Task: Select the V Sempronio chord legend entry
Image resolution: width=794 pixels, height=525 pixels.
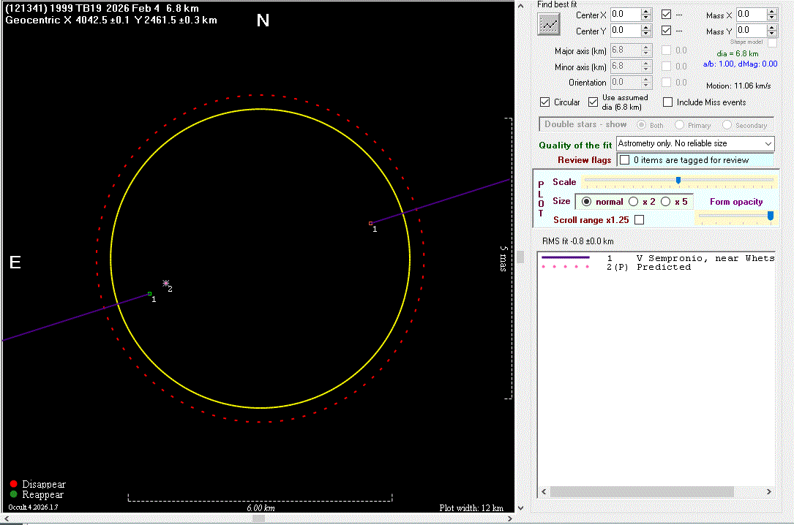Action: 659,258
